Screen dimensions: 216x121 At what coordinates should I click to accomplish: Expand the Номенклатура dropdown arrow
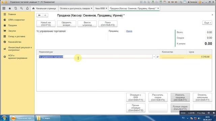[x=154, y=57]
